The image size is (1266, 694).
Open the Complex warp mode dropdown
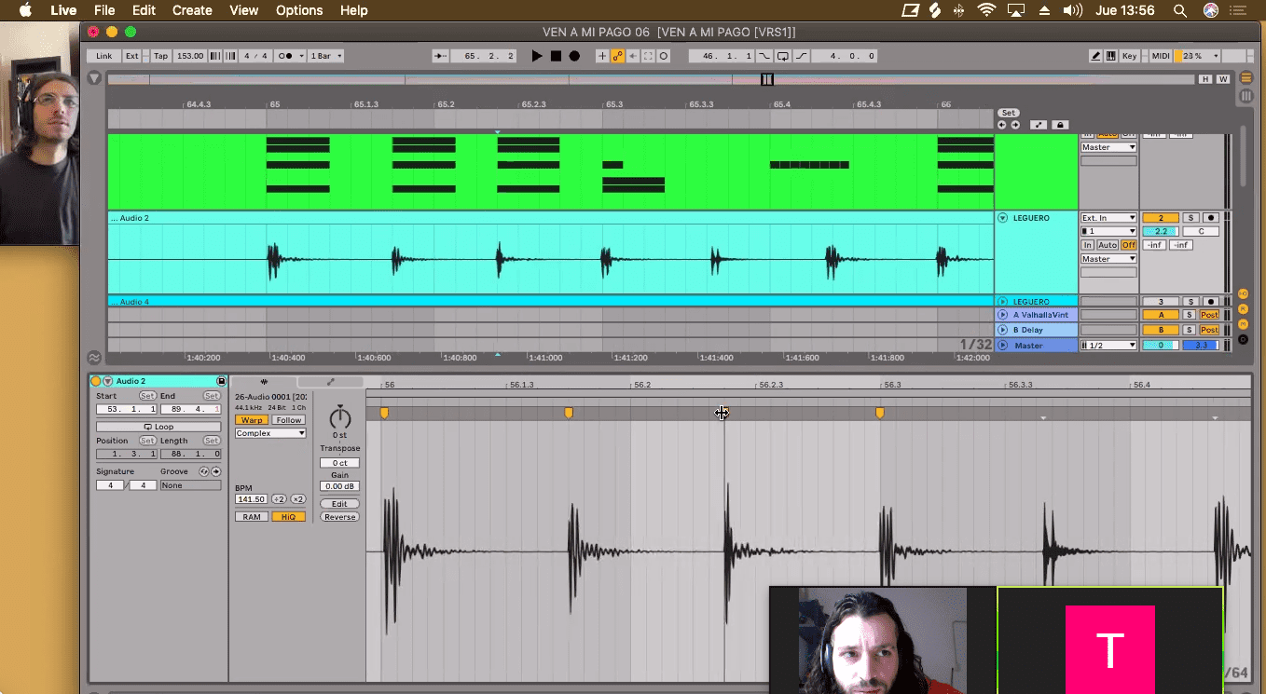pyautogui.click(x=270, y=433)
